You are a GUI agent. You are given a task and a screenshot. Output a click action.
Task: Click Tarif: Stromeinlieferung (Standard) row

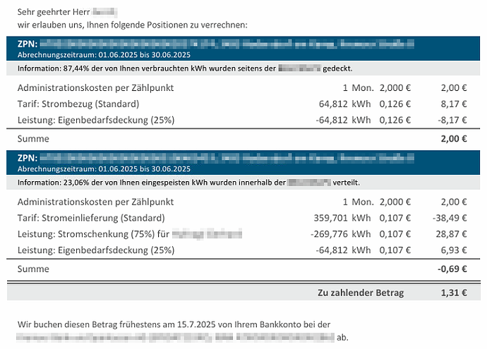pos(242,218)
